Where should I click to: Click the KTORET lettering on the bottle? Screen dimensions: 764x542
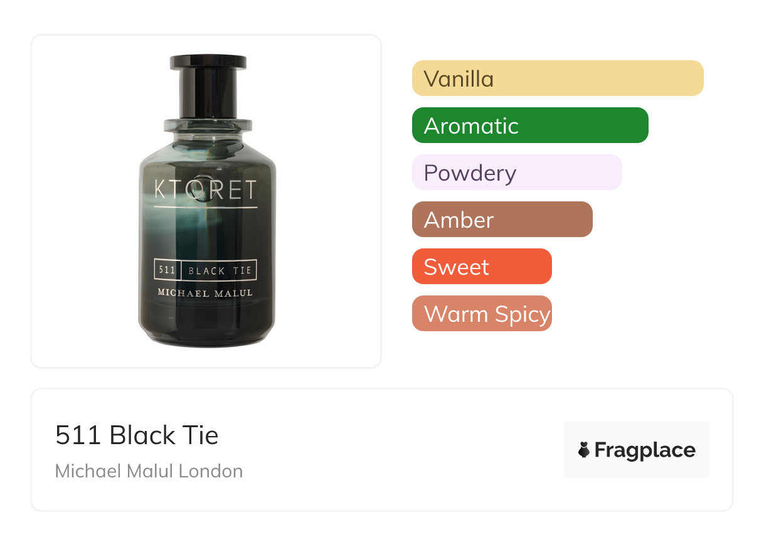(206, 189)
